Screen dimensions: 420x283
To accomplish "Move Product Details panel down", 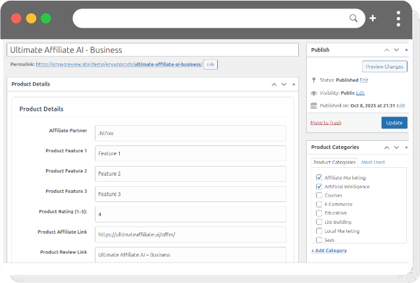I will (284, 84).
